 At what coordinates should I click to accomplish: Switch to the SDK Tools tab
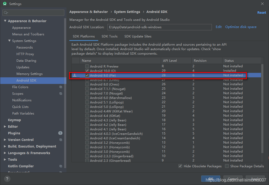tap(109, 36)
